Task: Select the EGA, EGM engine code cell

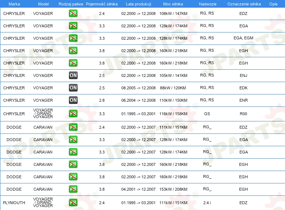Action: [243, 38]
